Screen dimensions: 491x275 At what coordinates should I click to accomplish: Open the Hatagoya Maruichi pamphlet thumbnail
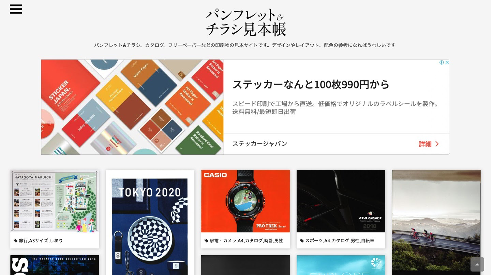pos(55,201)
